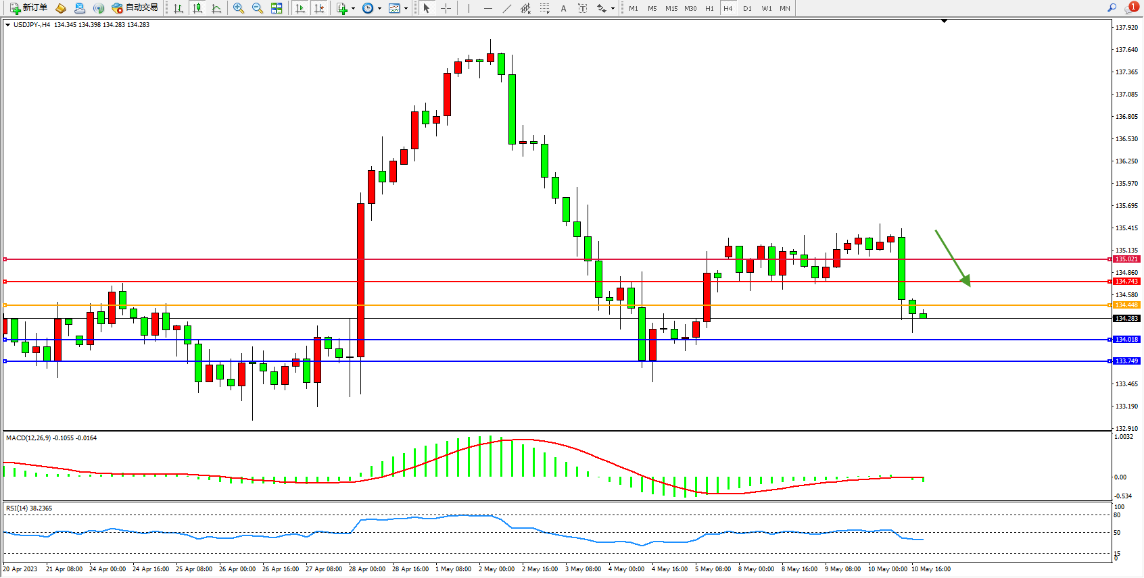Switch to the D1 timeframe
Screen dimensions: 1144x578
pyautogui.click(x=747, y=8)
